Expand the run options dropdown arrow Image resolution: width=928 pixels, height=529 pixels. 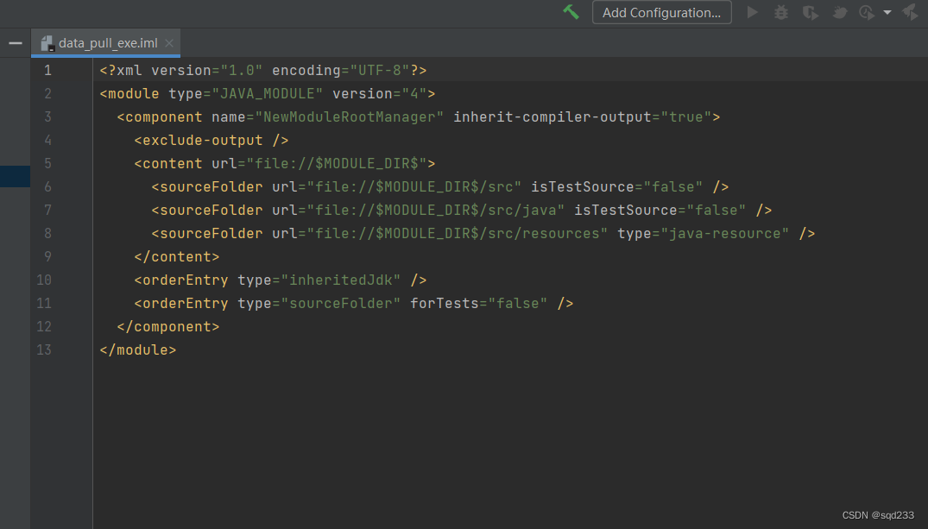click(x=887, y=12)
